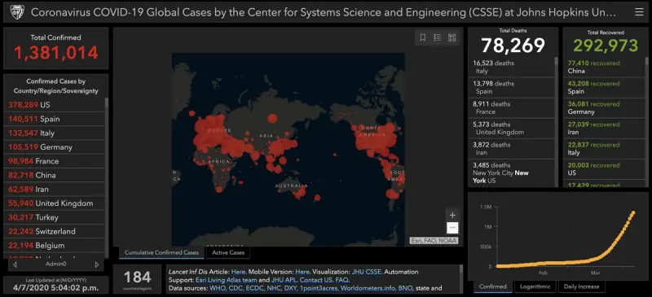Open the basemap gallery grid icon

452,37
